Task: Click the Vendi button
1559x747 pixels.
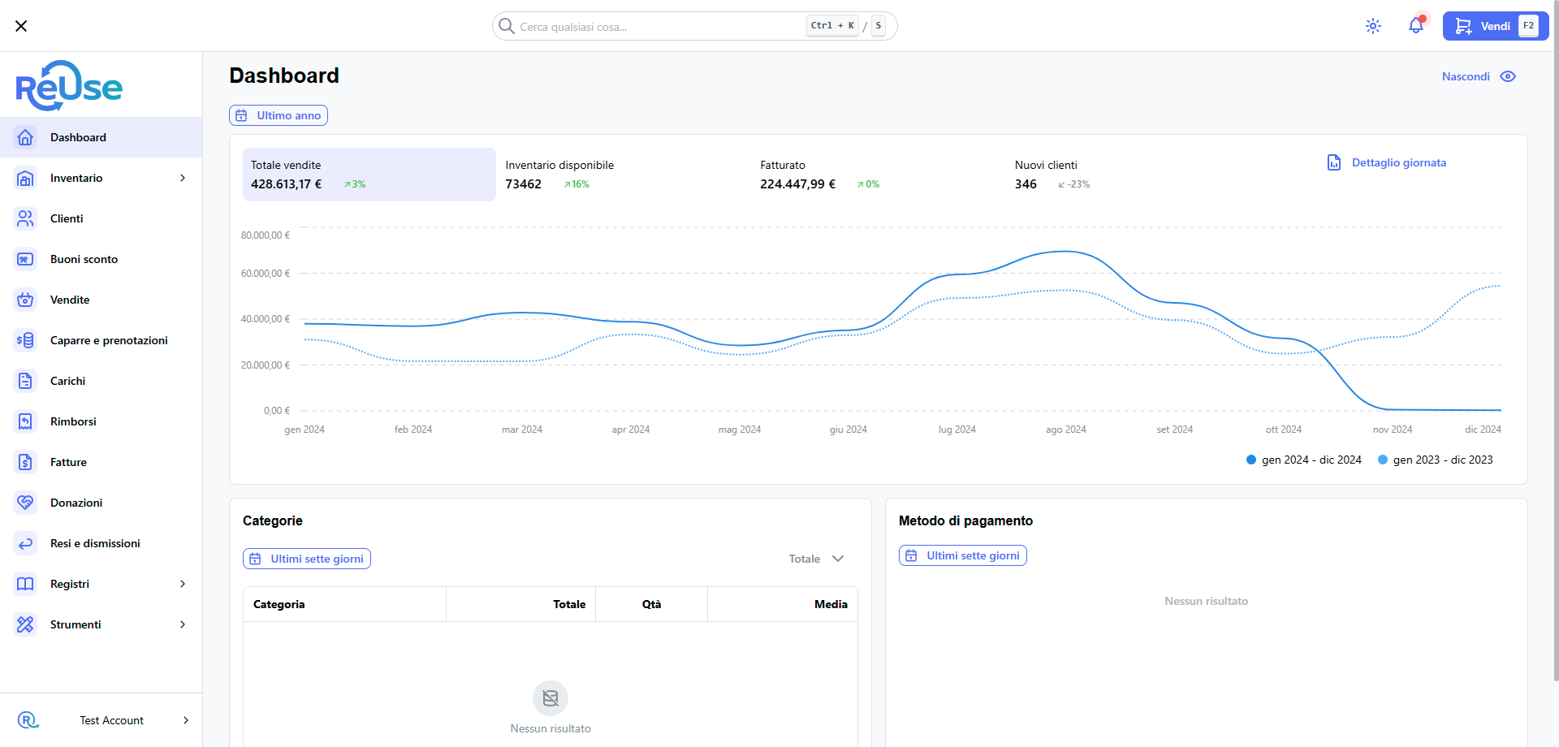Action: (x=1495, y=26)
